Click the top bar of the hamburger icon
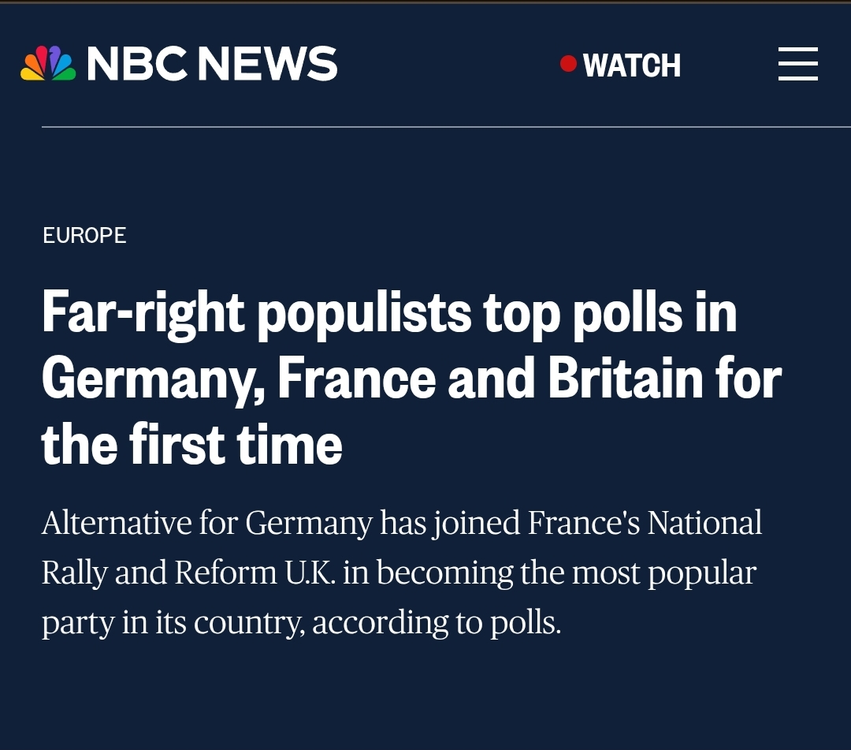 coord(797,48)
